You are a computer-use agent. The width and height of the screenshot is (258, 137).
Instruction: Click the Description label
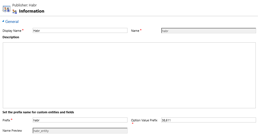point(11,37)
